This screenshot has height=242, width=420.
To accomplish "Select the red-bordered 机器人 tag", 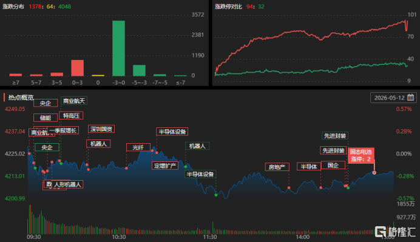I will pyautogui.click(x=98, y=144).
